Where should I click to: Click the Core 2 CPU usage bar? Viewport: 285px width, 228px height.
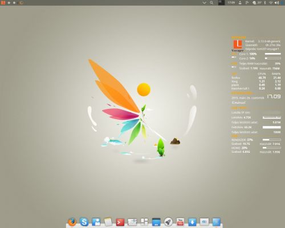pyautogui.click(x=273, y=58)
